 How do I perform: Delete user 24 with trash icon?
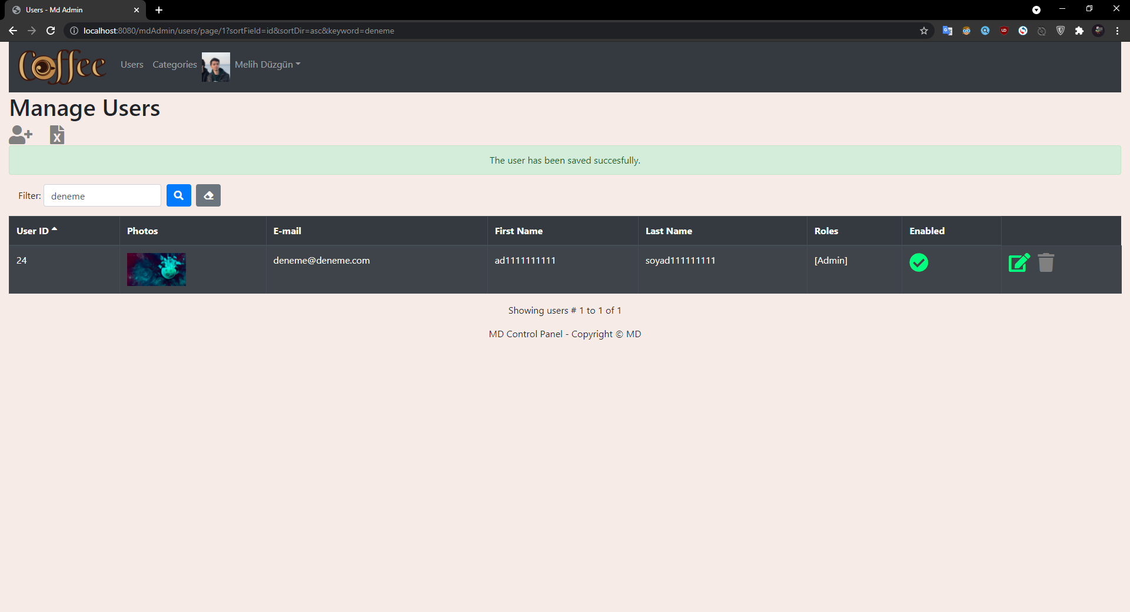tap(1046, 262)
